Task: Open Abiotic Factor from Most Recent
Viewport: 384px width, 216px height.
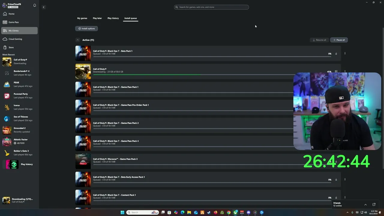Action: click(19, 141)
